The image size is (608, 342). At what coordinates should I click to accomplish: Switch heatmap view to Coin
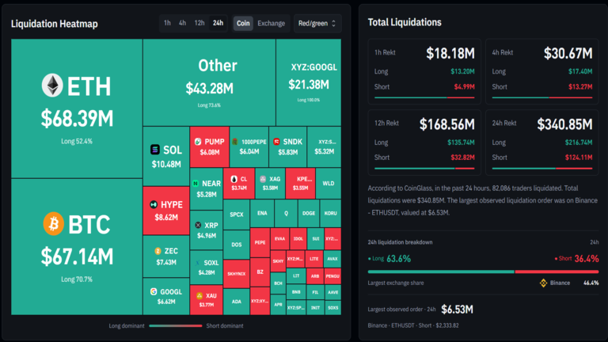tap(243, 23)
